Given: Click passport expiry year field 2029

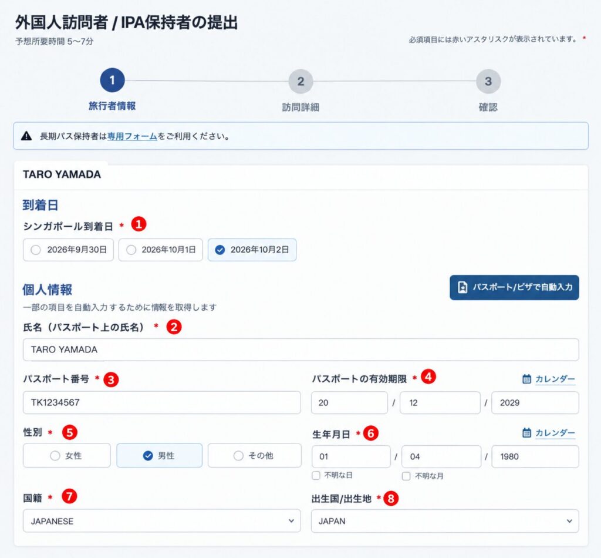Looking at the screenshot, I should pyautogui.click(x=535, y=403).
